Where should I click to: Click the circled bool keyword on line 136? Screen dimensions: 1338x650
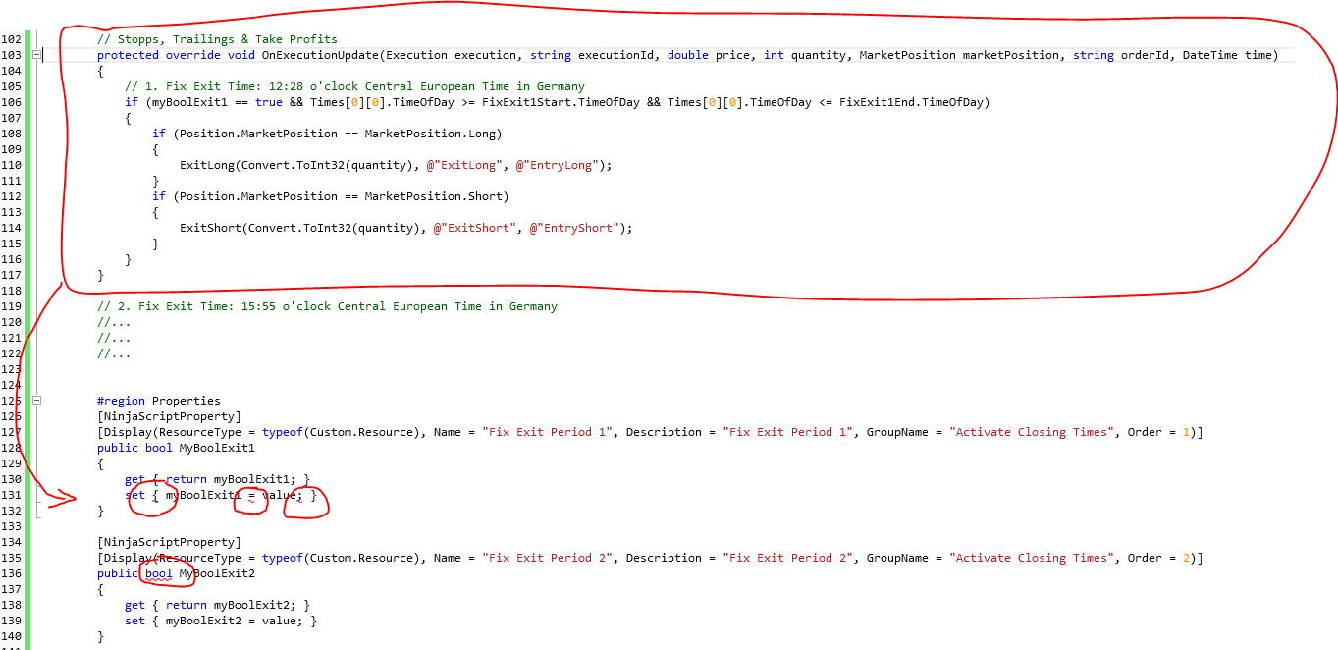157,573
